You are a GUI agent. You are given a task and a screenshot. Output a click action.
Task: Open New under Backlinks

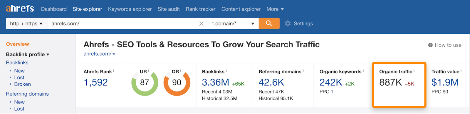click(x=19, y=71)
